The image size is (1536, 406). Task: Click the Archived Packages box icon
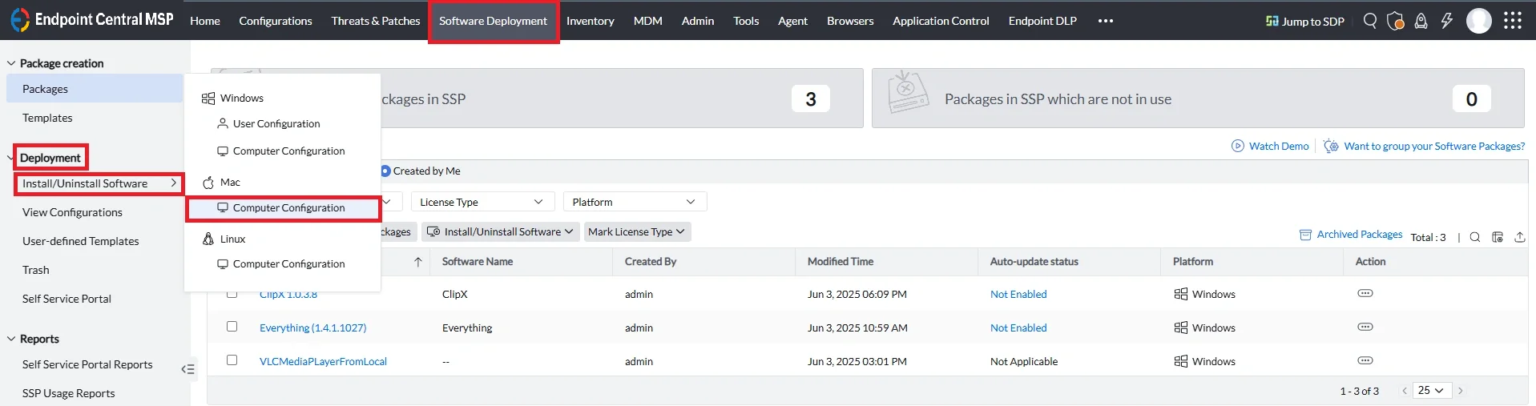point(1305,235)
